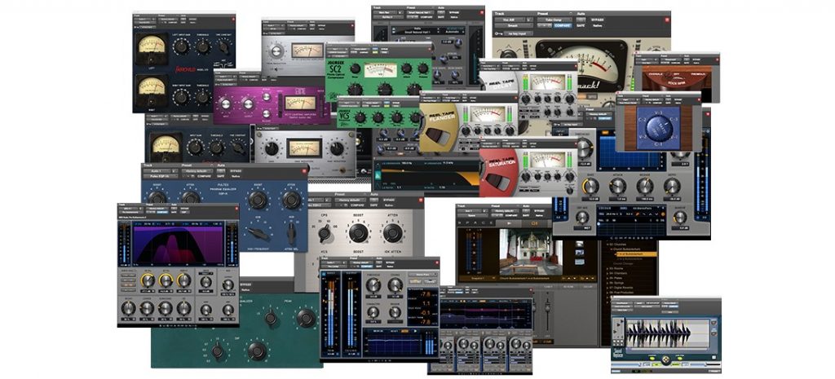Click the Pro Compressor Release knob

pyautogui.click(x=645, y=186)
